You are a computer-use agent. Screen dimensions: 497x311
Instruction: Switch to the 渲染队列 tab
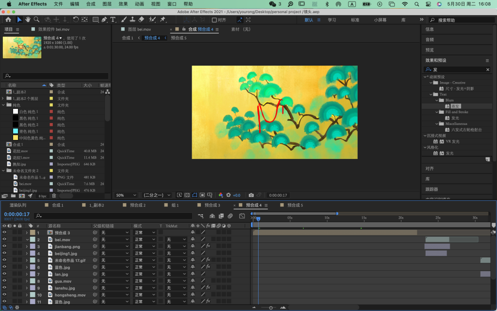(x=18, y=205)
